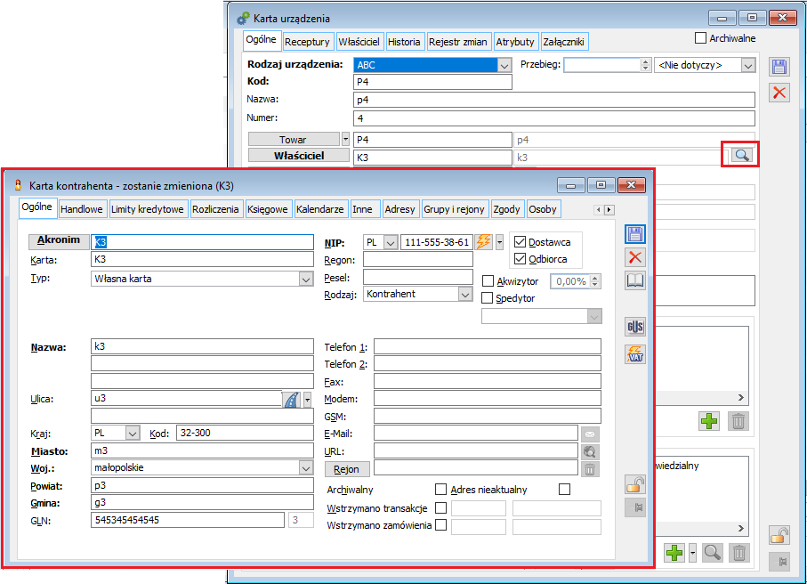
Task: Expand the arrow next to bottom green plus
Action: pyautogui.click(x=693, y=553)
